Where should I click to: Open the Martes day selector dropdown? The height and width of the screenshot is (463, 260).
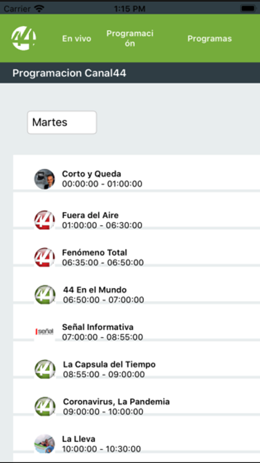(x=62, y=122)
